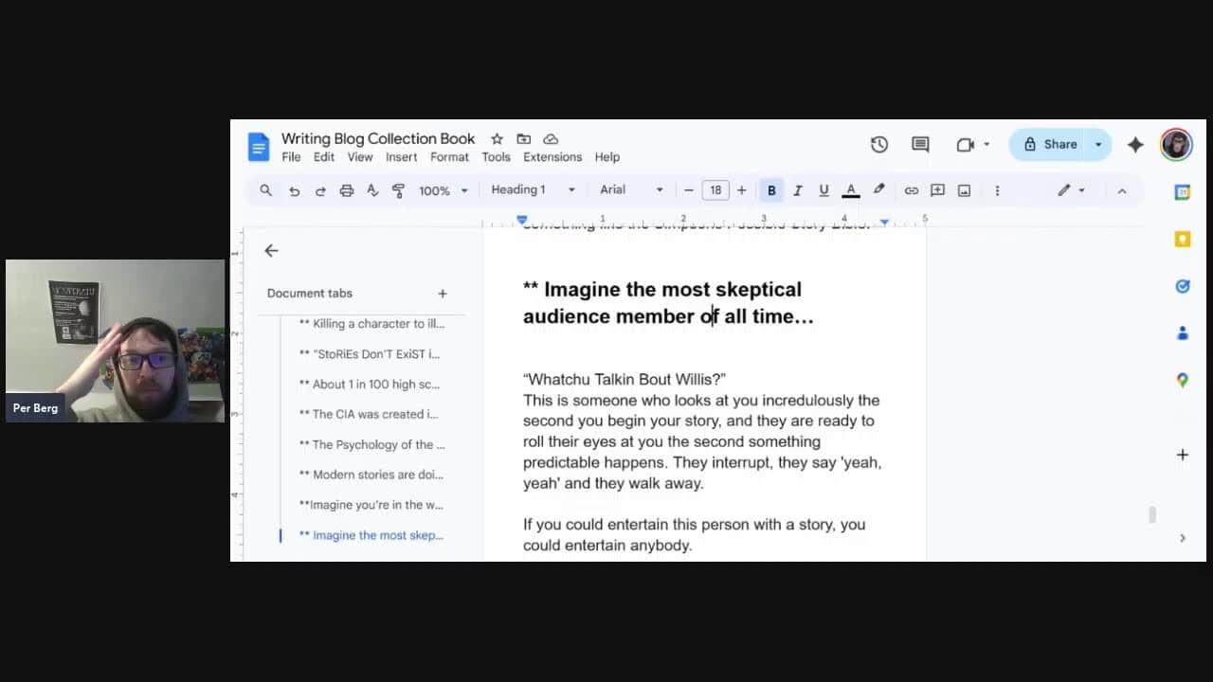Select the paint format roller icon
The image size is (1213, 682).
point(398,190)
